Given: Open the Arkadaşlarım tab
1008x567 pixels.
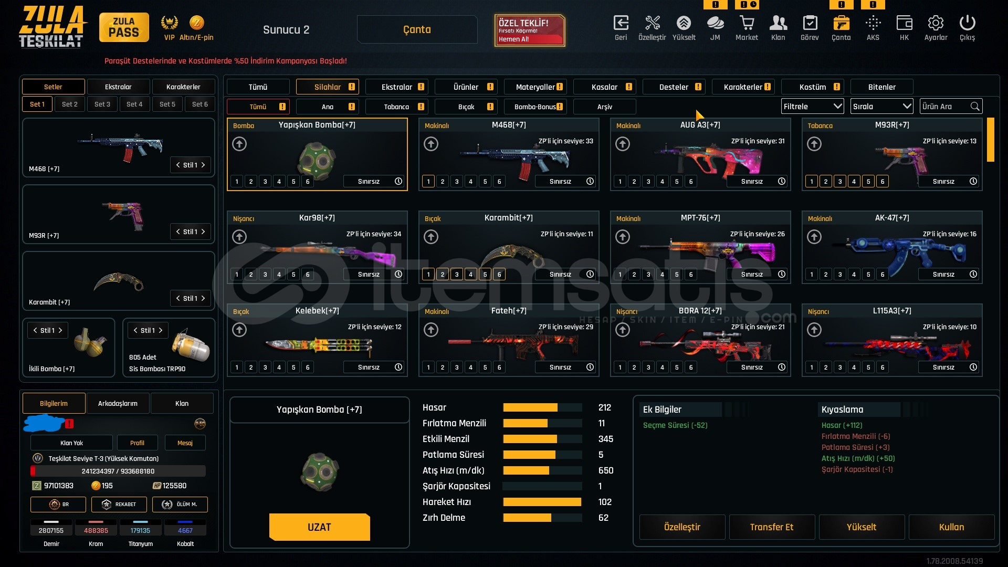Looking at the screenshot, I should tap(118, 403).
